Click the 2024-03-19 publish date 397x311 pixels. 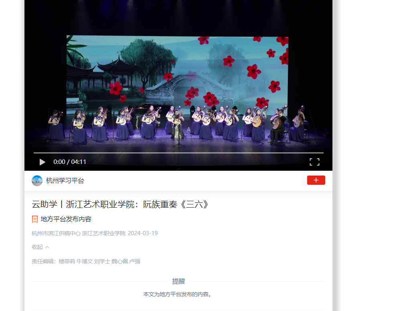[x=143, y=233]
